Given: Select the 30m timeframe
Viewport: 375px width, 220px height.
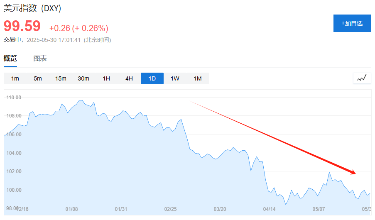Looking at the screenshot, I should pos(83,78).
